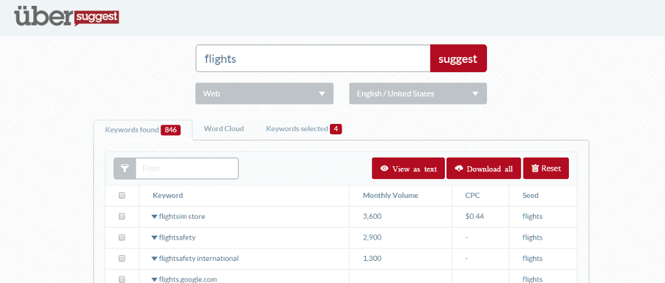The image size is (665, 283).
Task: Click the Ubersuggest logo
Action: 67,16
